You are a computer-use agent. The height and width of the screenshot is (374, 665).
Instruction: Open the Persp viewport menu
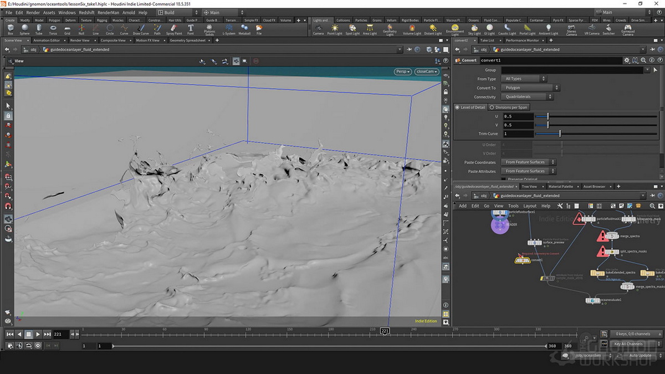403,71
